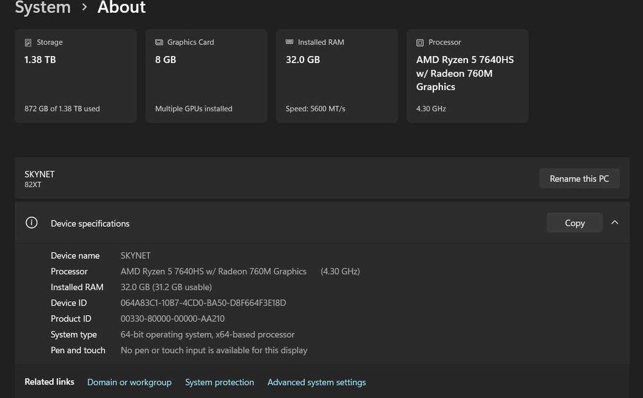Click the Rename this PC button

pos(579,179)
